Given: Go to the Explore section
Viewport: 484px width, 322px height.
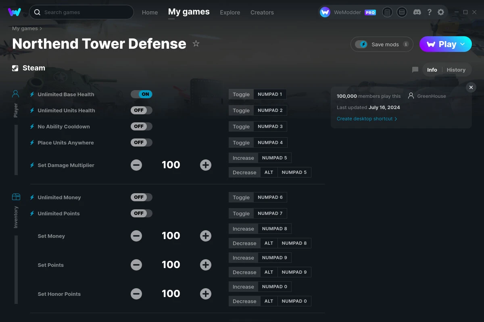Looking at the screenshot, I should (x=230, y=12).
